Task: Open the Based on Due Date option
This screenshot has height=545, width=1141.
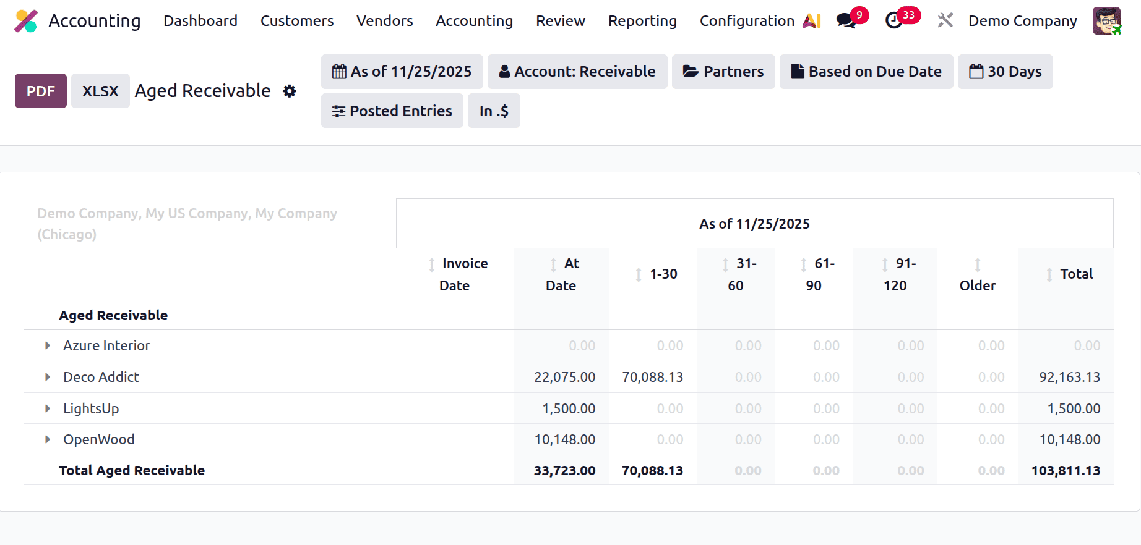Action: click(866, 72)
